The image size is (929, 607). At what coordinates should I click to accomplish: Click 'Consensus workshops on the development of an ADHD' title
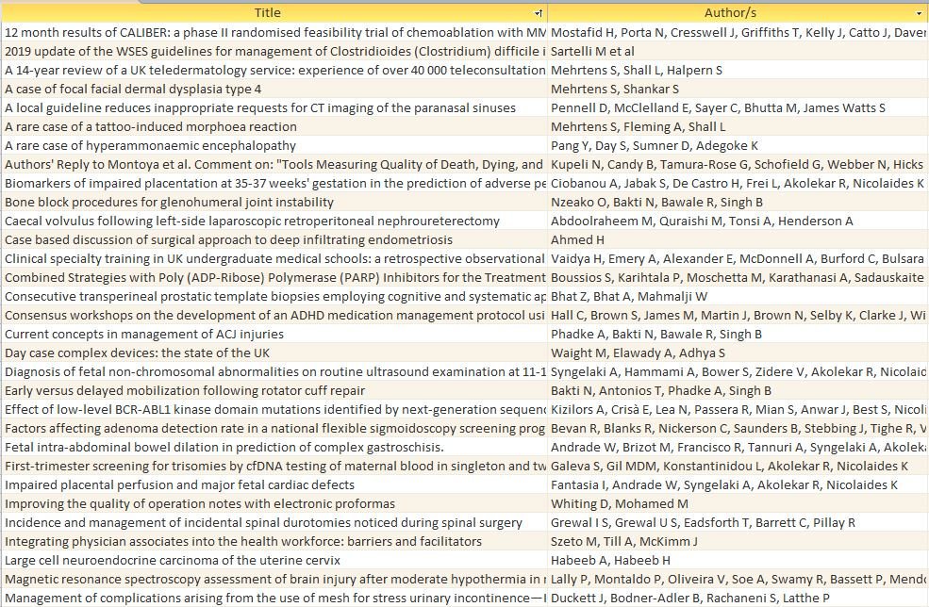[x=274, y=316]
